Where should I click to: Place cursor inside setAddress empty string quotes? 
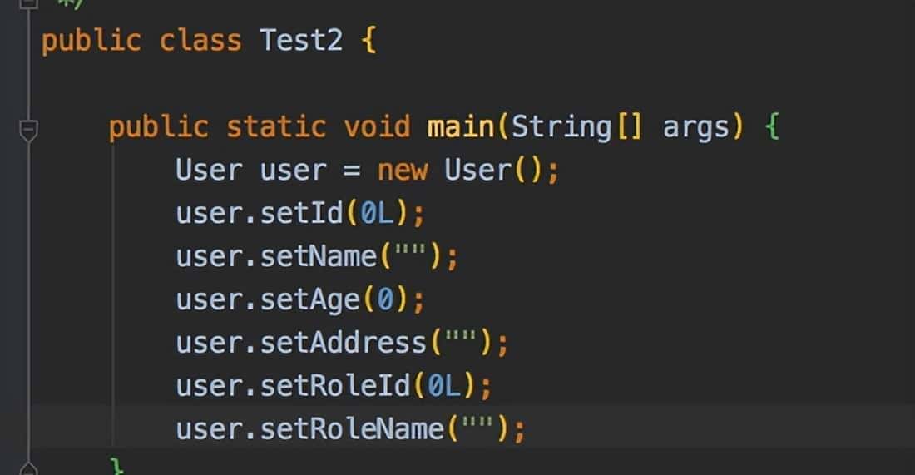point(469,343)
